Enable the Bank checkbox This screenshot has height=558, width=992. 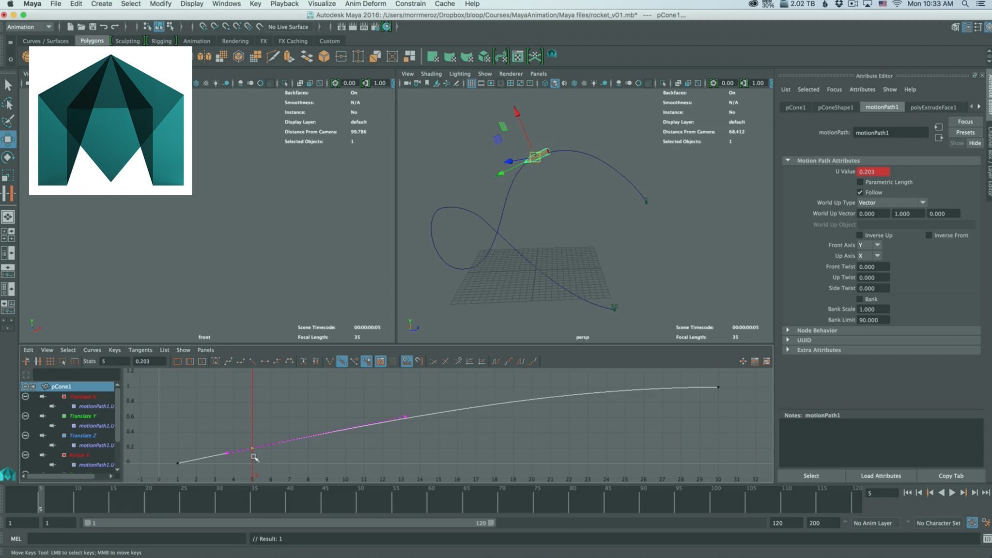861,299
